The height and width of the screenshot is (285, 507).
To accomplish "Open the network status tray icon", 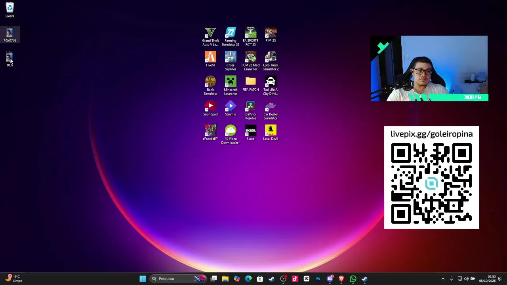I will point(460,279).
